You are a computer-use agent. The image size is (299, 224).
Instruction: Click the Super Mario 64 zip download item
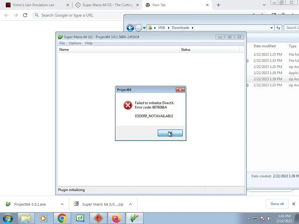[x=99, y=204]
